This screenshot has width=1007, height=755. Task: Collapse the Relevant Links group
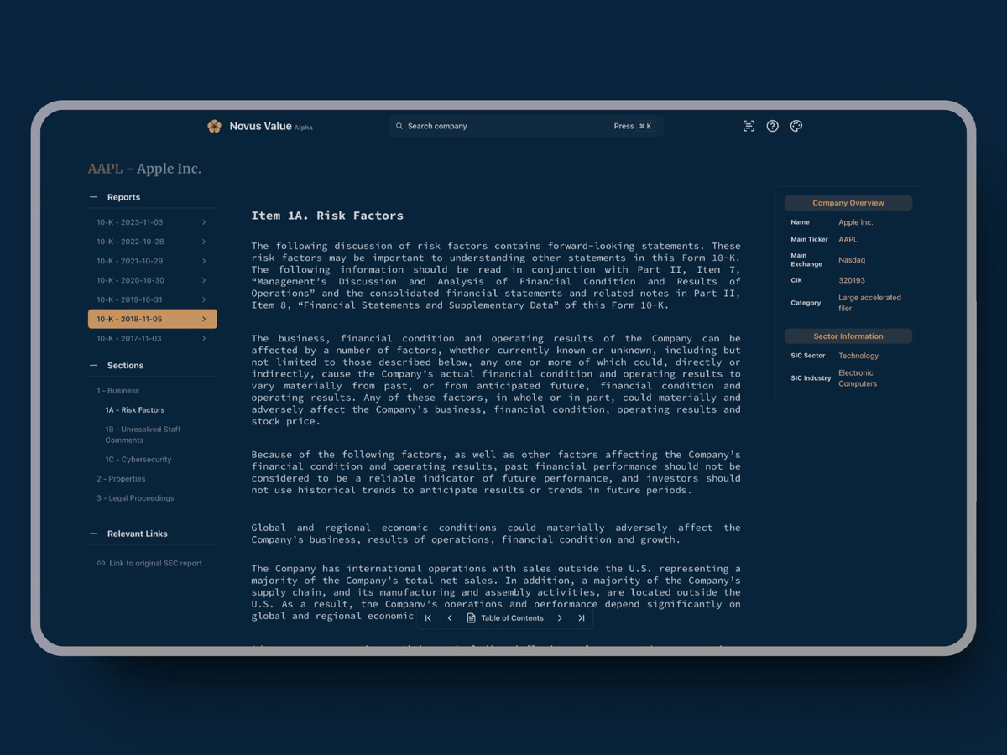point(93,534)
